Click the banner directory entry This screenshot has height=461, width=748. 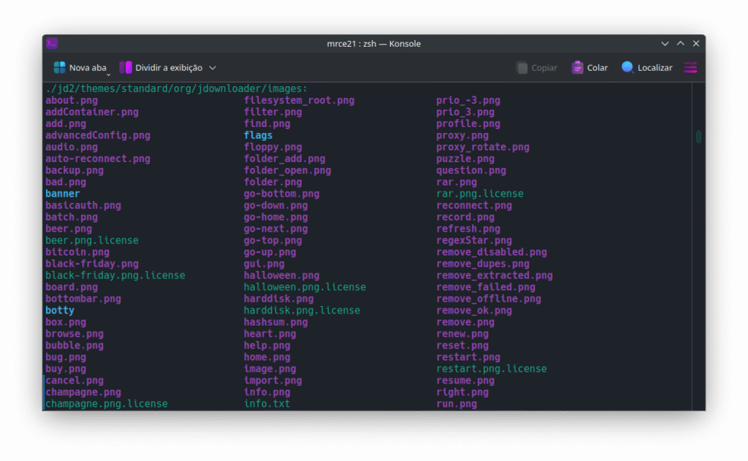(62, 193)
